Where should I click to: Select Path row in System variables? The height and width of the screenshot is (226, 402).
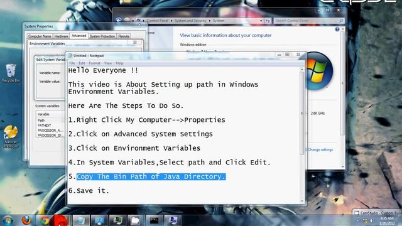[50, 121]
